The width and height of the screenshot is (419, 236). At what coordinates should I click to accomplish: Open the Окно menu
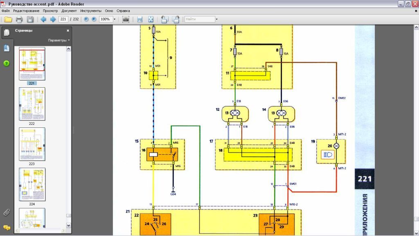[109, 11]
